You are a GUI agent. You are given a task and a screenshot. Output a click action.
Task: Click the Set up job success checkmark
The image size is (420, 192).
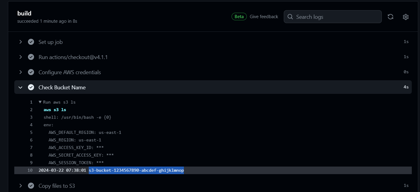click(x=31, y=42)
